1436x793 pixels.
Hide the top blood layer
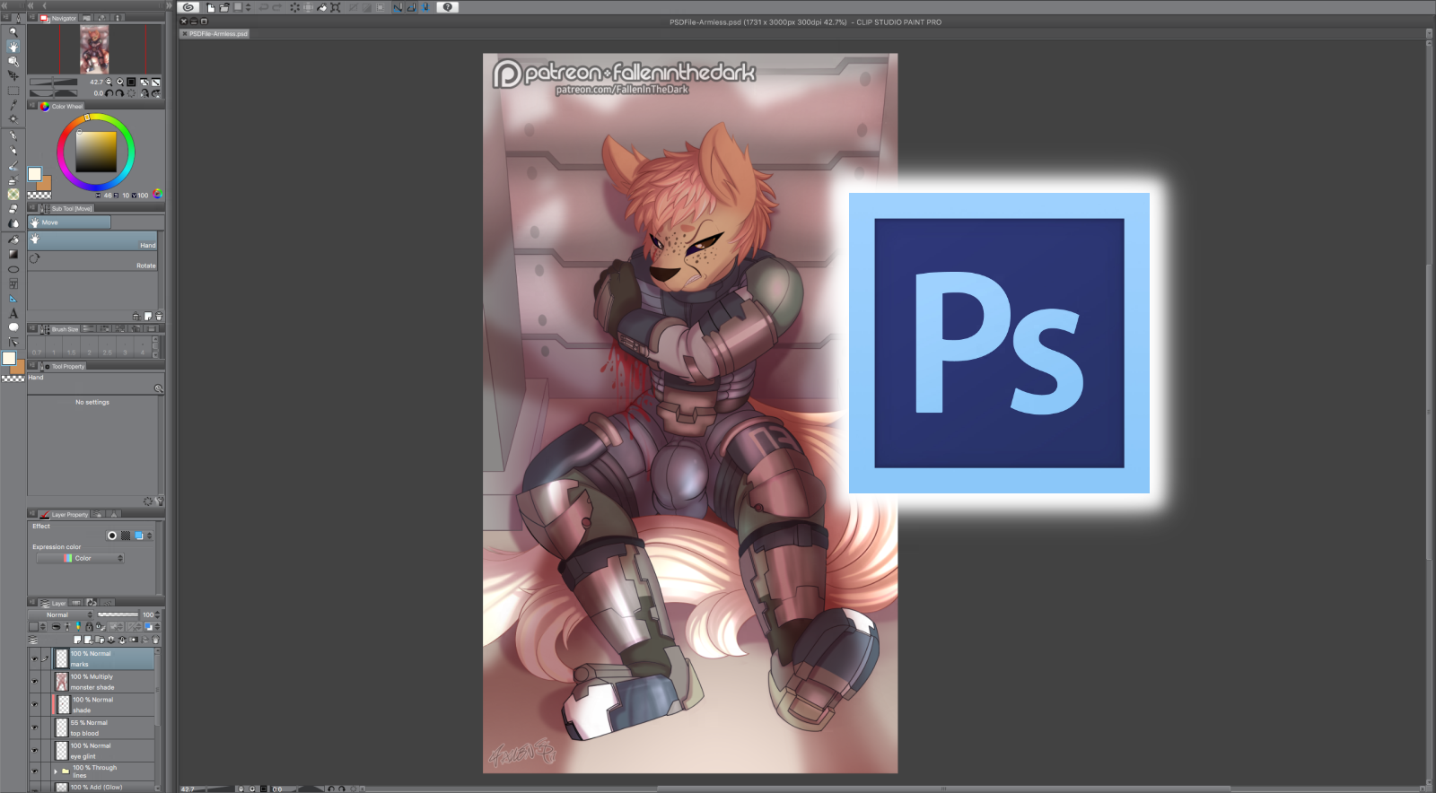34,728
